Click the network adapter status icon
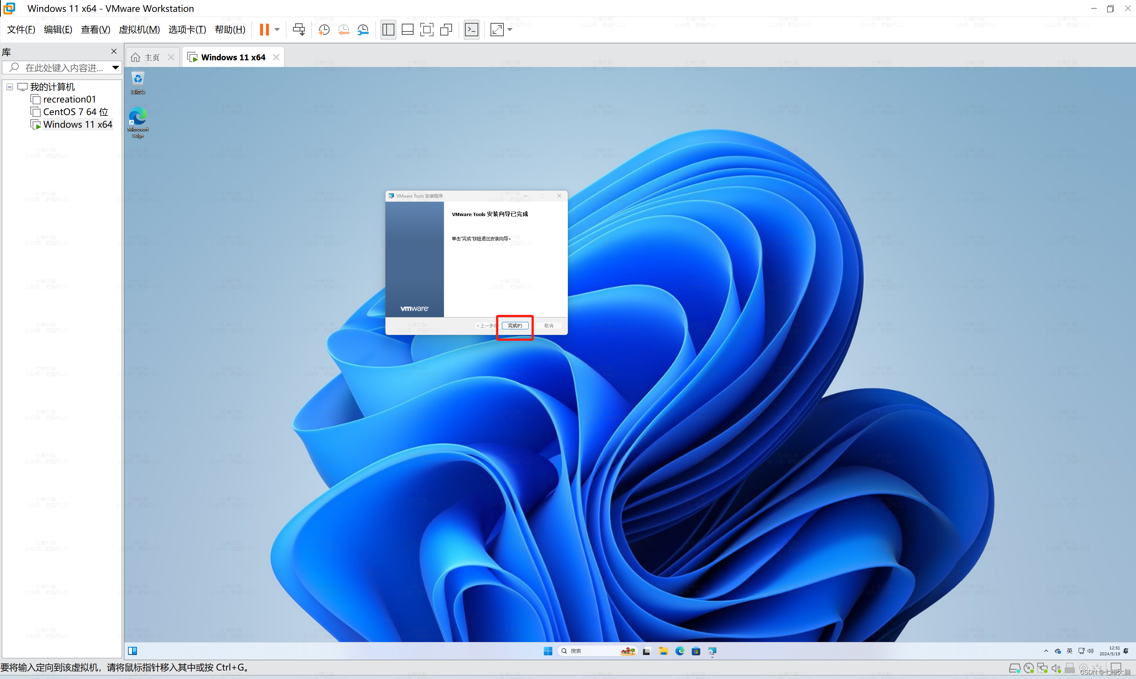This screenshot has width=1136, height=679. coord(1043,669)
